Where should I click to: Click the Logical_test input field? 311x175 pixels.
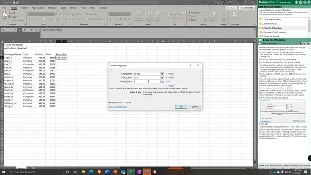pos(146,74)
